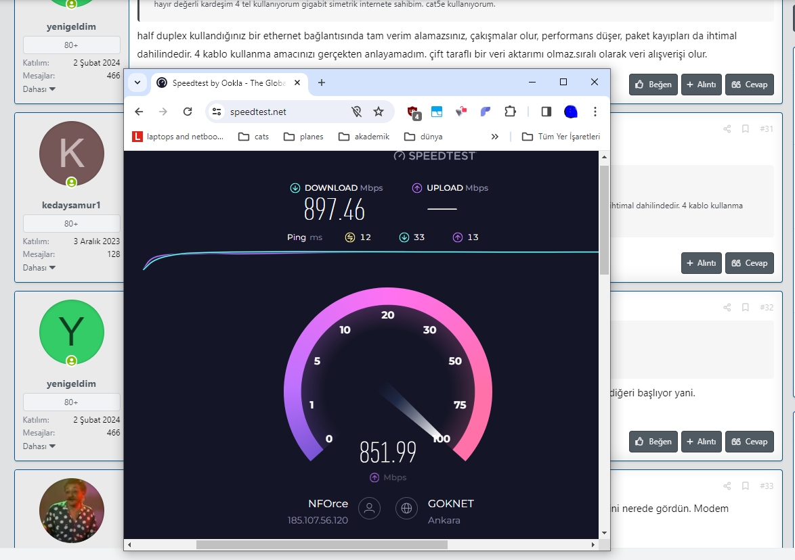Open Chrome tab search dropdown arrow
Screen dimensions: 795x560
(137, 83)
